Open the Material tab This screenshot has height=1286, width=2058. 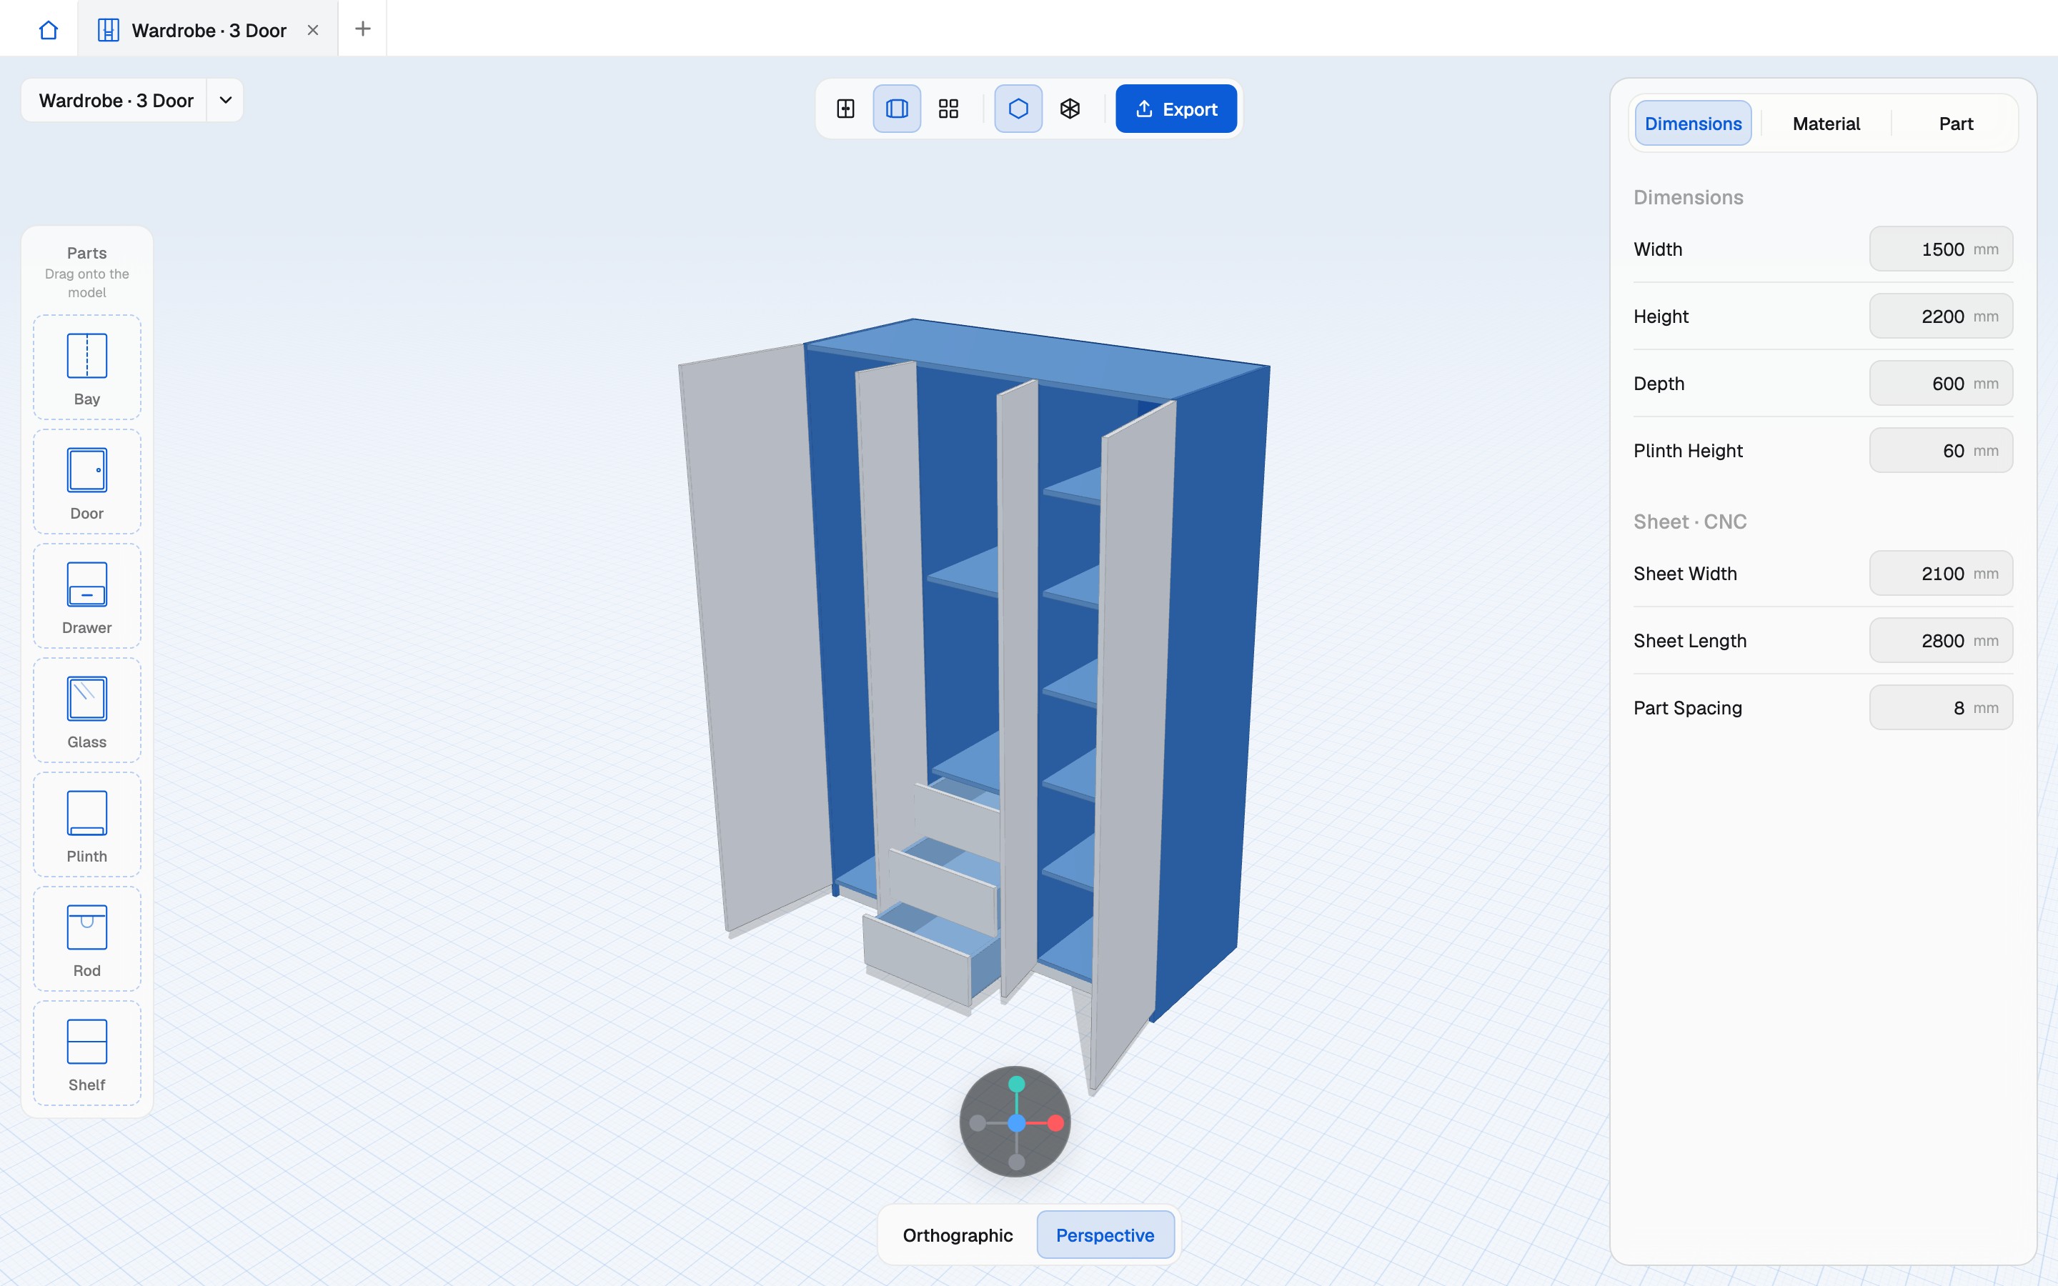pyautogui.click(x=1826, y=124)
